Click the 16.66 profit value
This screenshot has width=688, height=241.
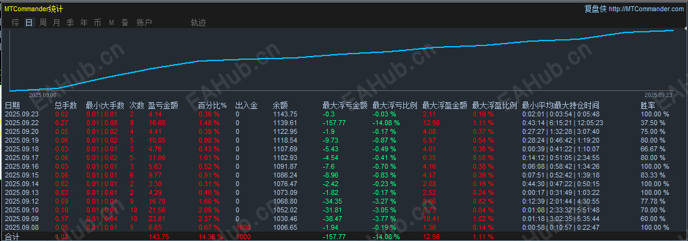pos(157,123)
